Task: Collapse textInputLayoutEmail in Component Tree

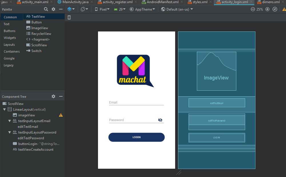Action: [9, 121]
